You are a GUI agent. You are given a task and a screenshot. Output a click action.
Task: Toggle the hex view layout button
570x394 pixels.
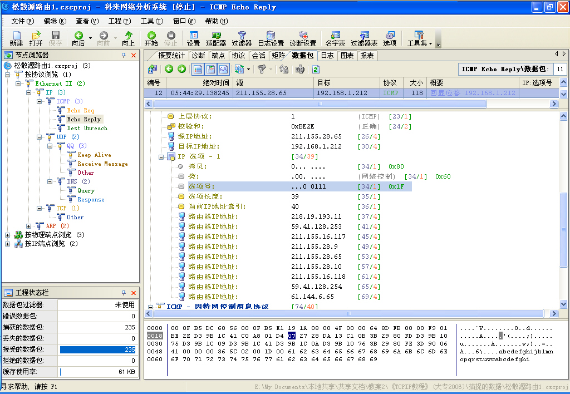(224, 69)
